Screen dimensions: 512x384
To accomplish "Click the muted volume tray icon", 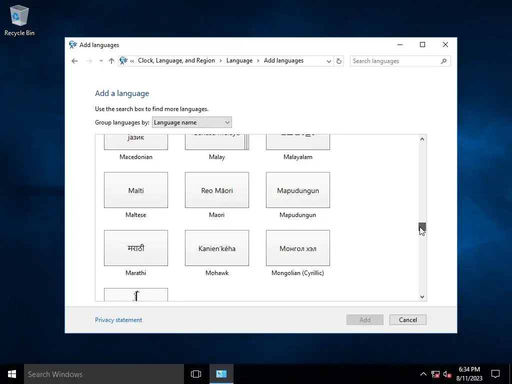I will click(447, 374).
